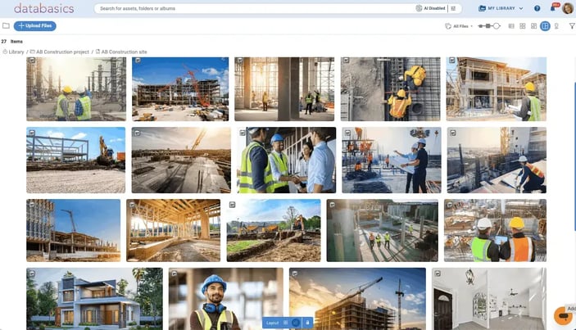Open the filter funnel icon
This screenshot has height=330, width=576.
coord(572,26)
